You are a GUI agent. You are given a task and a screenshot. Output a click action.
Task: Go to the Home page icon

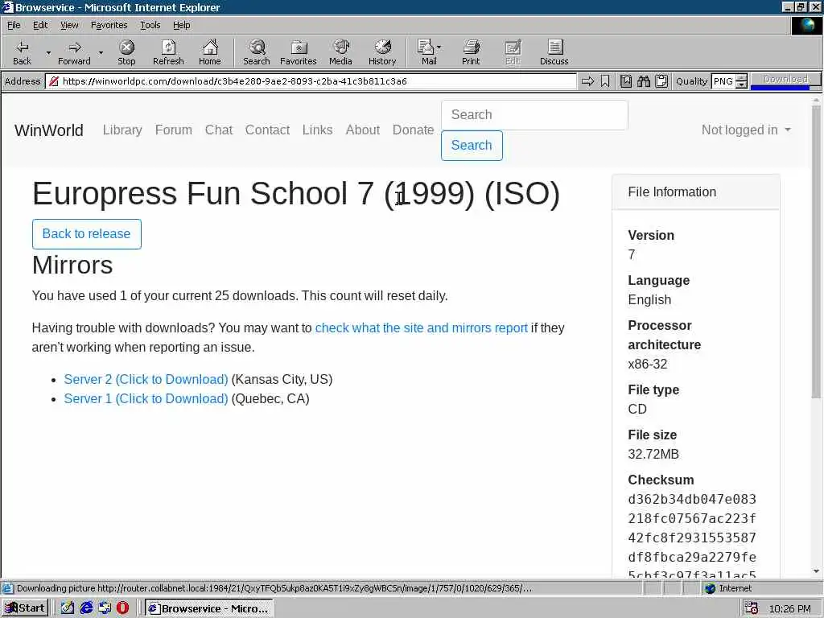coord(210,52)
